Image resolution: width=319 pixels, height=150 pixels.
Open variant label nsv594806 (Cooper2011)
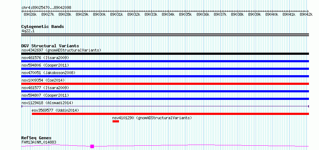pyautogui.click(x=45, y=65)
